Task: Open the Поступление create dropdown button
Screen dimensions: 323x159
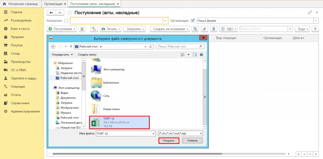Action: coord(62,29)
